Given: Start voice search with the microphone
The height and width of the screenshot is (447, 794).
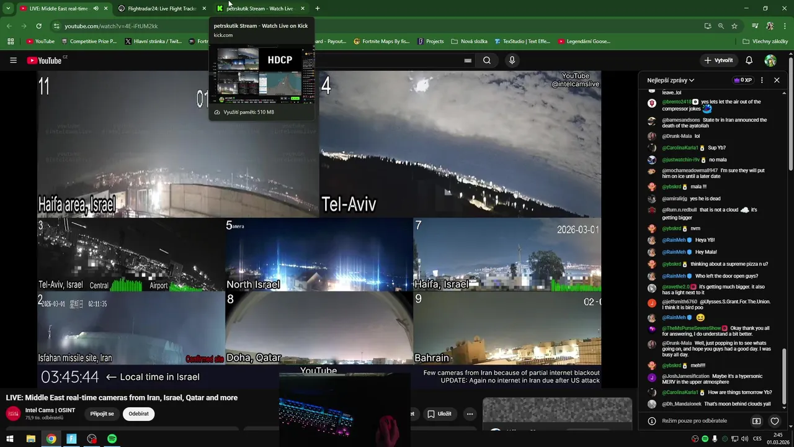Looking at the screenshot, I should point(512,60).
